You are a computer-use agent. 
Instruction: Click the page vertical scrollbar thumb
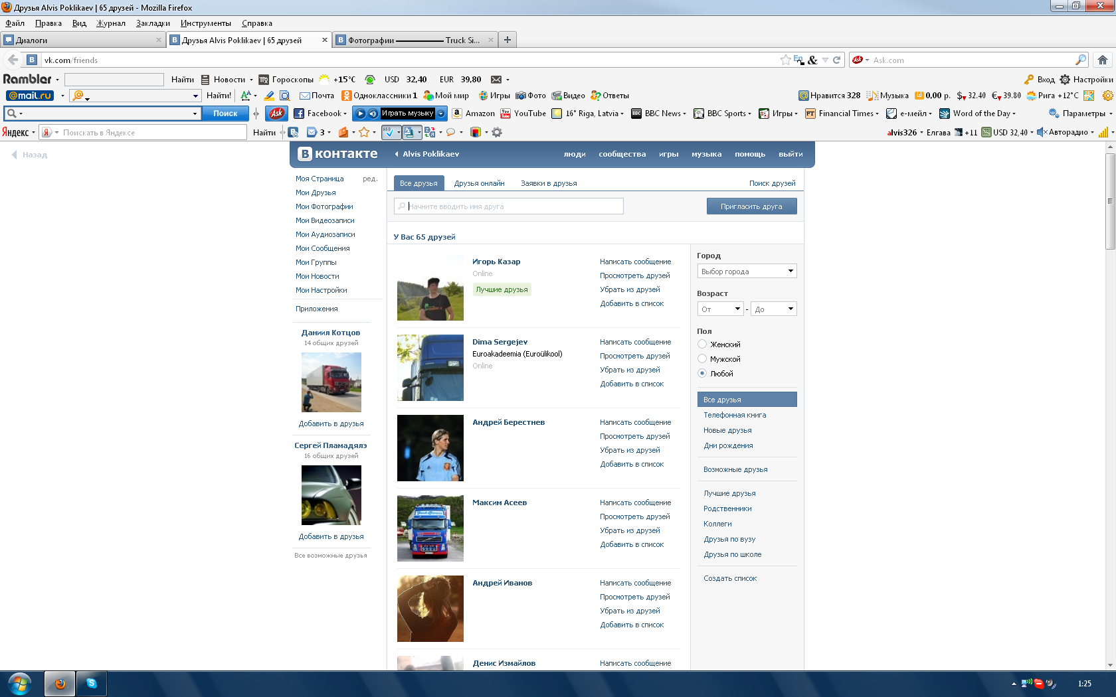pyautogui.click(x=1110, y=201)
